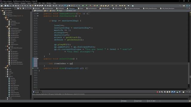191x107 pixels.
Task: Minimize the editor area
Action: 187,8
